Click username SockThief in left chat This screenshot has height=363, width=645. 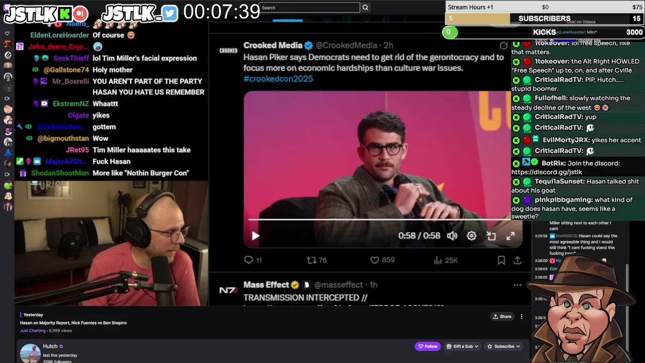coord(71,58)
